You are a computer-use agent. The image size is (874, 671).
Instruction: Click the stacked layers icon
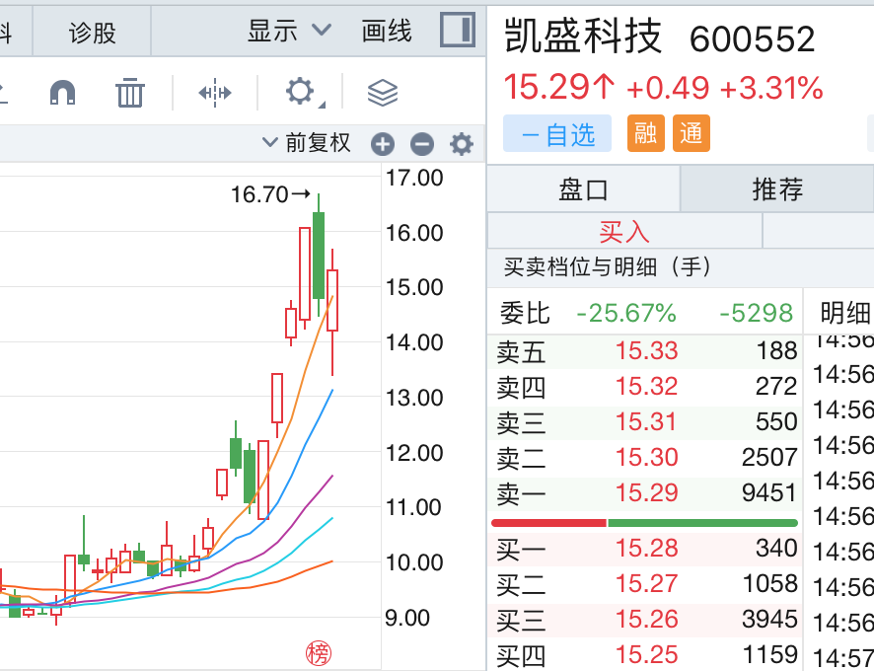pos(382,93)
